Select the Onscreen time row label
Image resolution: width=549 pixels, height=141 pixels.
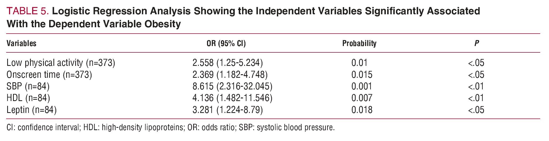point(49,75)
